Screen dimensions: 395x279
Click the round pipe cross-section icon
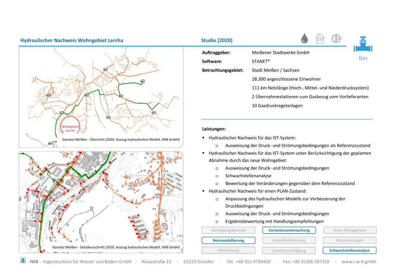[337, 38]
